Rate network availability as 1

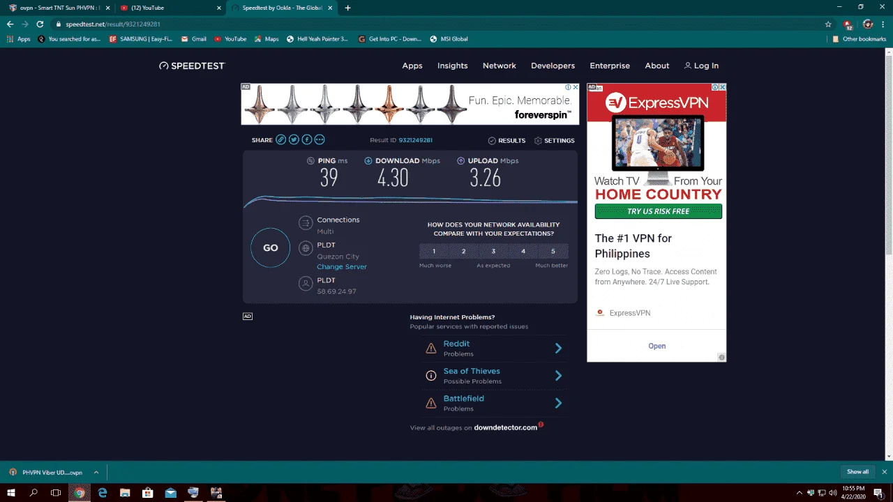tap(434, 251)
